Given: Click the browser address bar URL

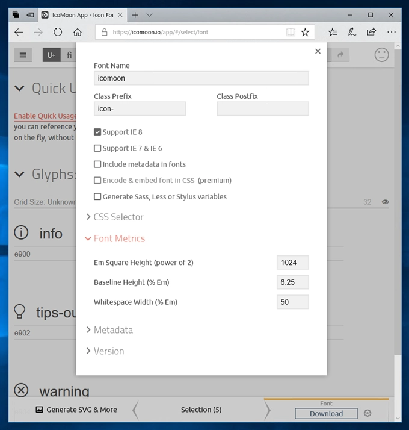Looking at the screenshot, I should coord(160,32).
